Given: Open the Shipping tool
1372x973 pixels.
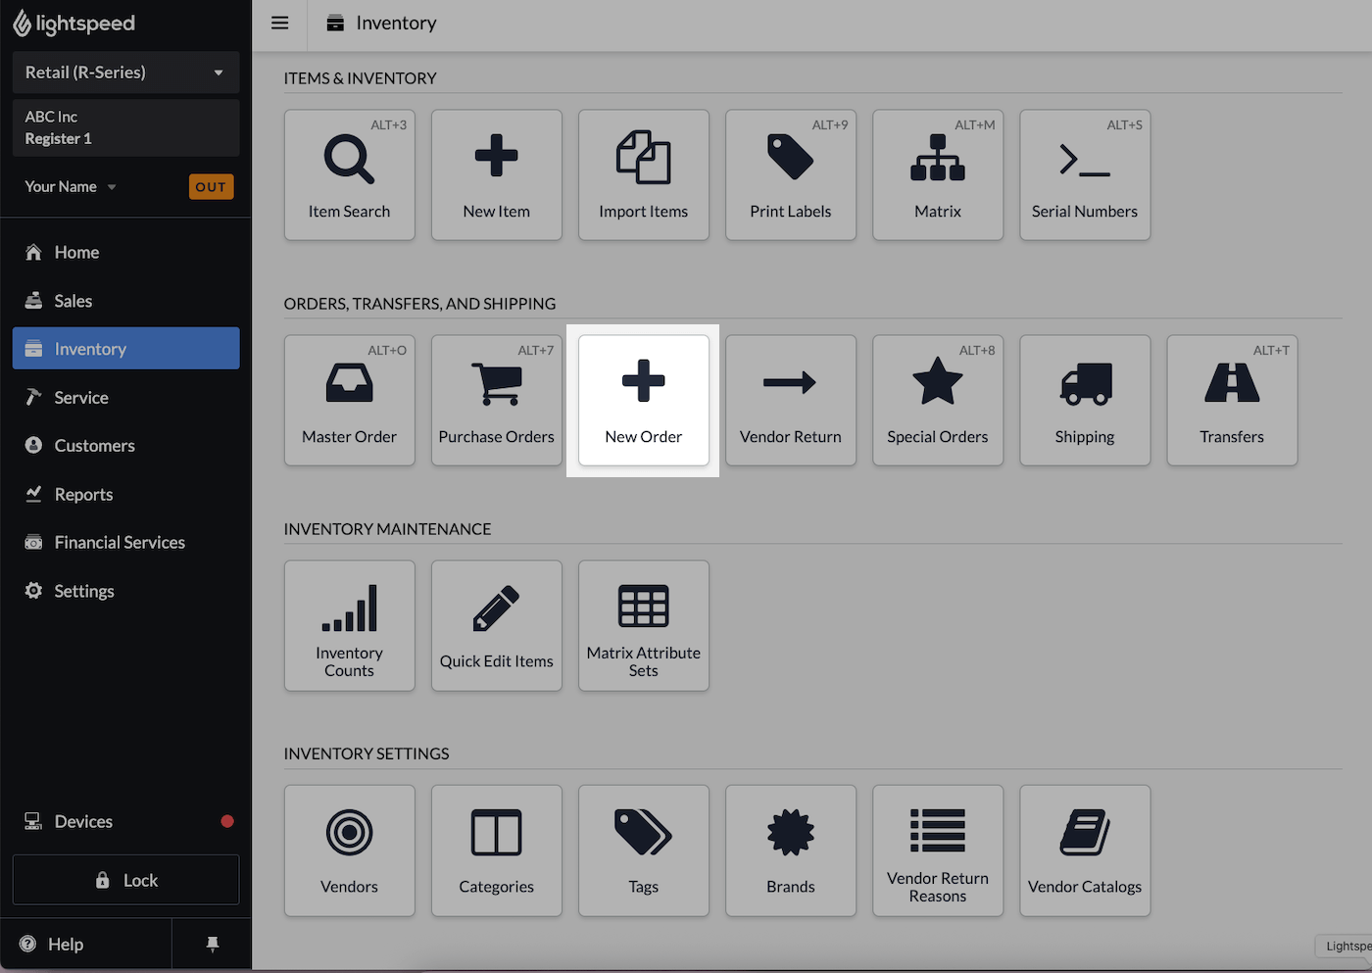Looking at the screenshot, I should 1084,400.
